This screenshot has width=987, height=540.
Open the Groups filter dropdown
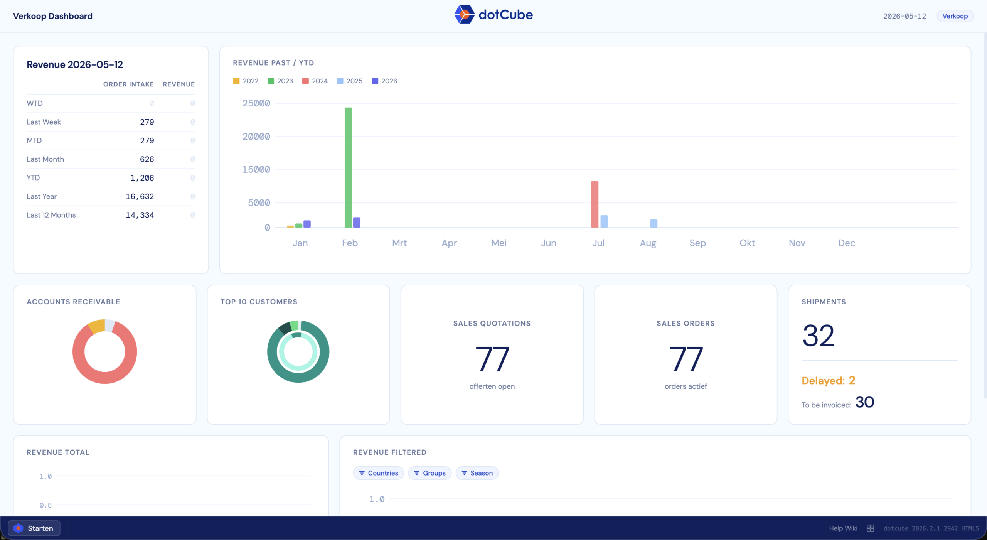tap(429, 473)
